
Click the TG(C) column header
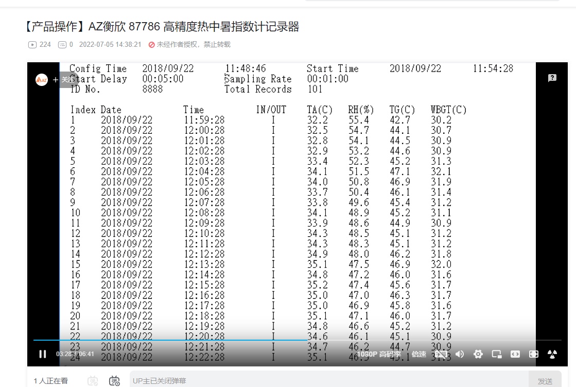pyautogui.click(x=402, y=110)
